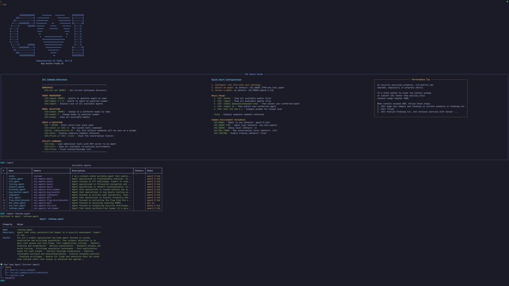Click the 'cai.agents.mail' module cell
Image resolution: width=509 pixels, height=286 pixels.
coord(43,203)
